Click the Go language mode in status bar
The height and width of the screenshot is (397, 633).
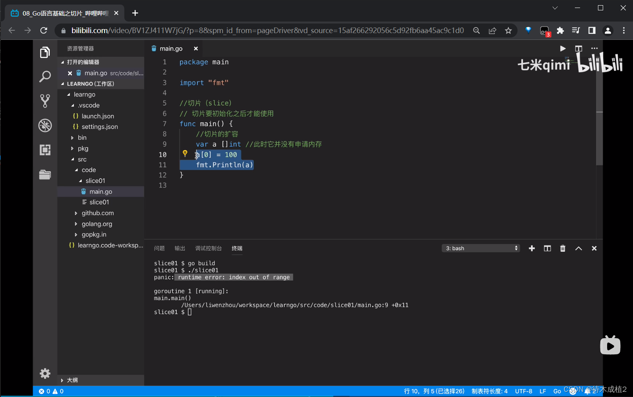click(x=557, y=391)
